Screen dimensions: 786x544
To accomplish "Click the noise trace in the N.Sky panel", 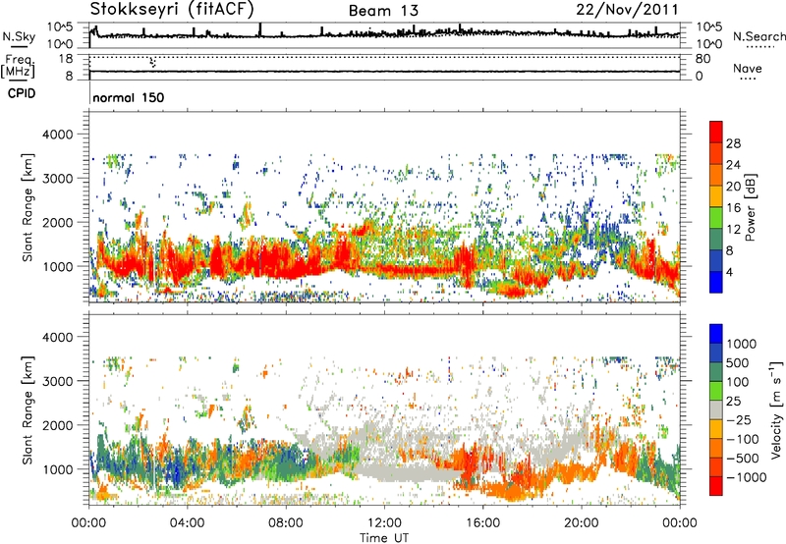I will point(384,34).
